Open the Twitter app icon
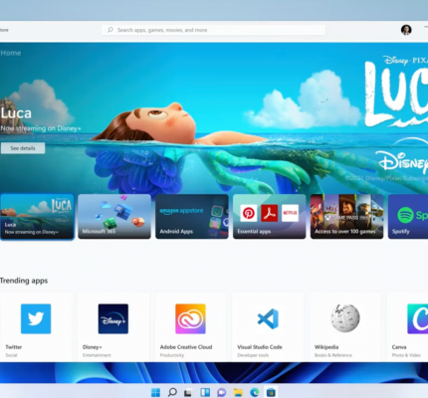 coord(36,318)
